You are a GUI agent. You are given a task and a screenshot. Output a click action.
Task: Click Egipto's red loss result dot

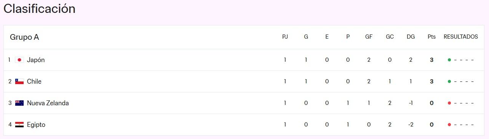click(x=449, y=125)
